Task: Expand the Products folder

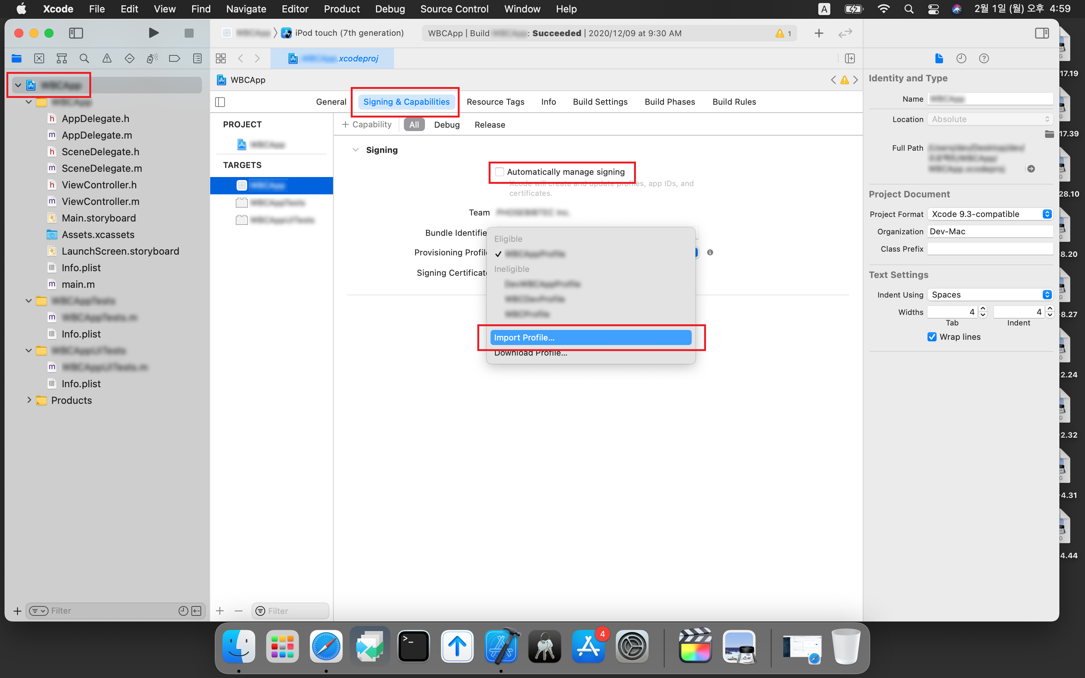Action: pyautogui.click(x=29, y=400)
